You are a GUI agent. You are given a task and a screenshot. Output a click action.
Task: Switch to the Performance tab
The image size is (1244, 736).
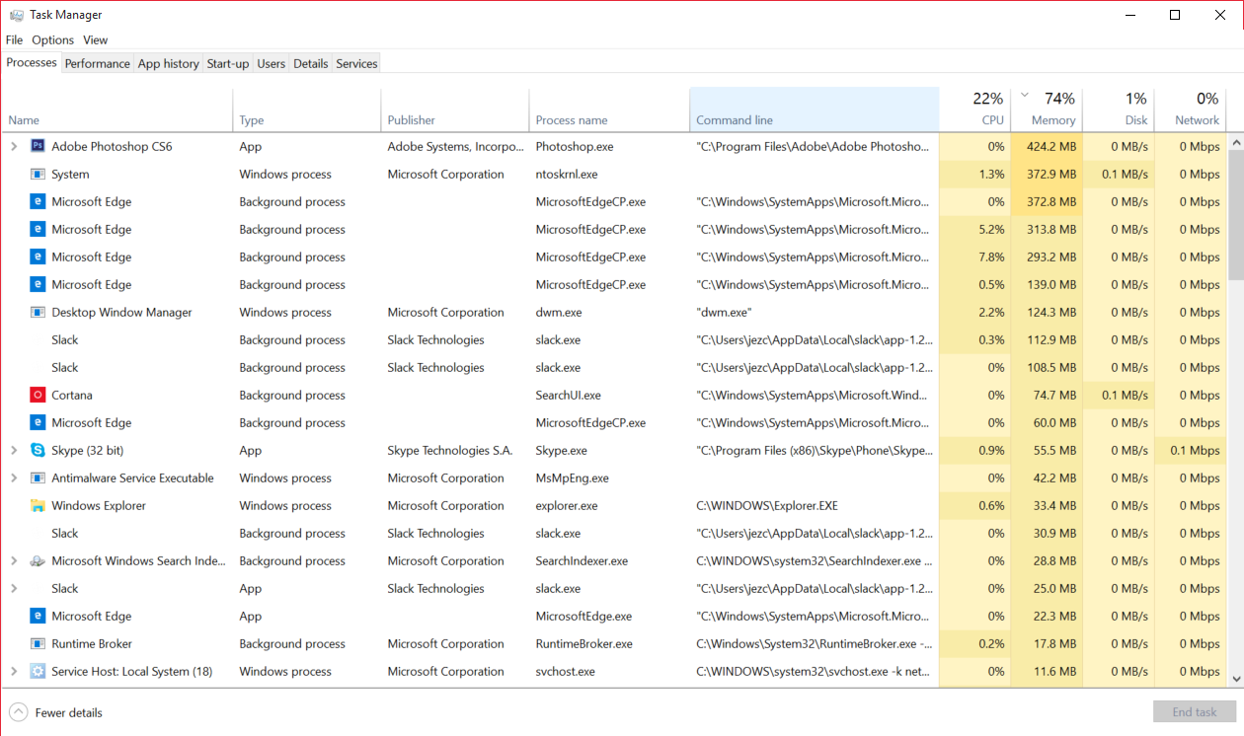click(97, 63)
